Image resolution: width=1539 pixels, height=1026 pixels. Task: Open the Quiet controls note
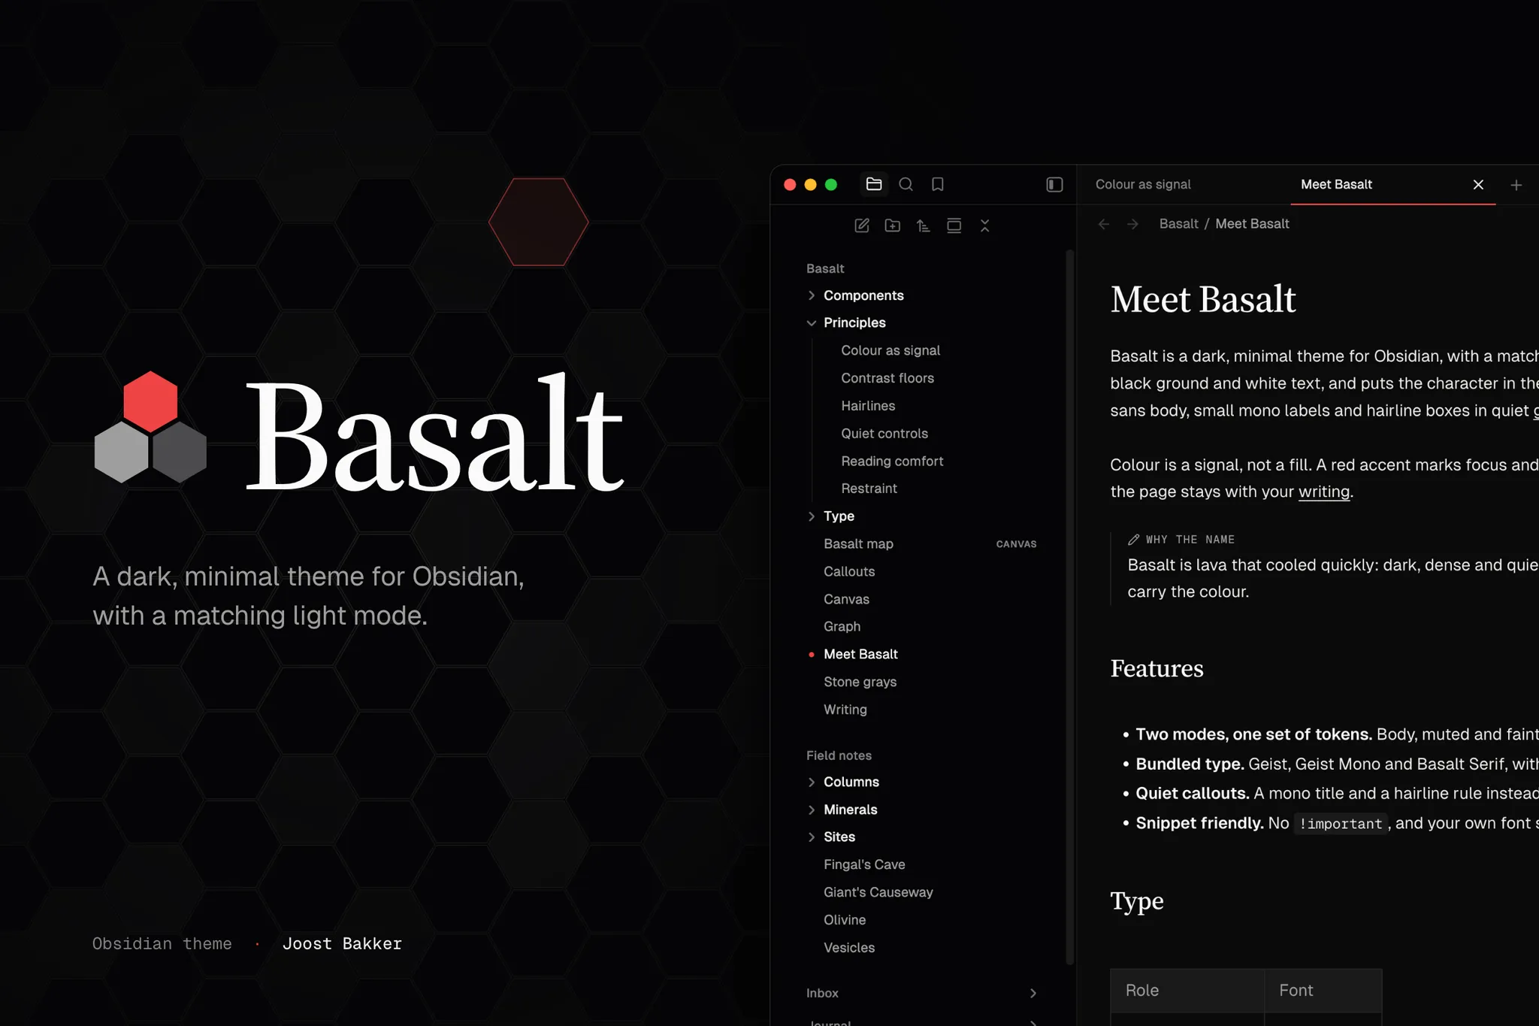tap(884, 434)
